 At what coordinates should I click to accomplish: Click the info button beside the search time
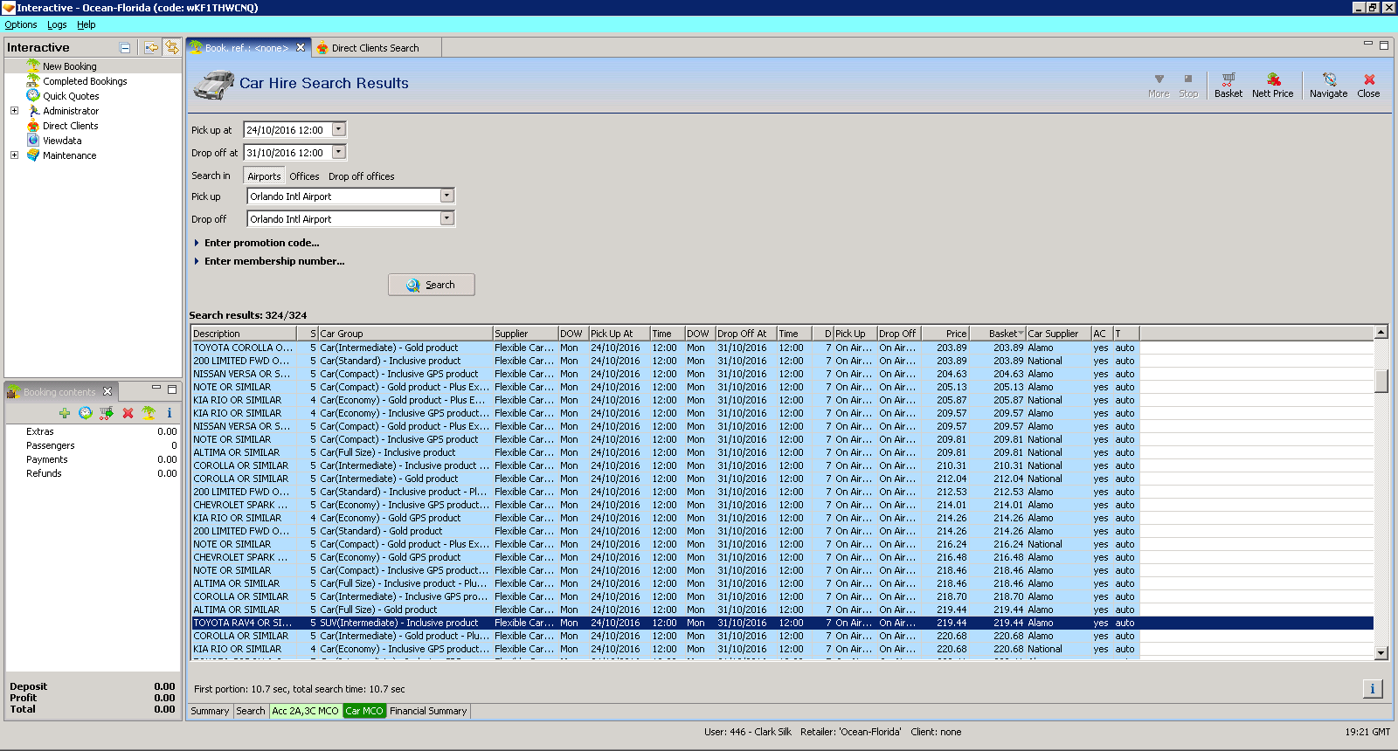[1373, 689]
